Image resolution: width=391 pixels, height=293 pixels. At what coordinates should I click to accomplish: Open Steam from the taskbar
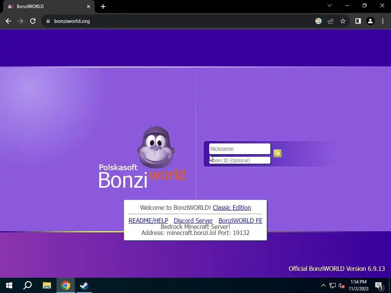(84, 285)
